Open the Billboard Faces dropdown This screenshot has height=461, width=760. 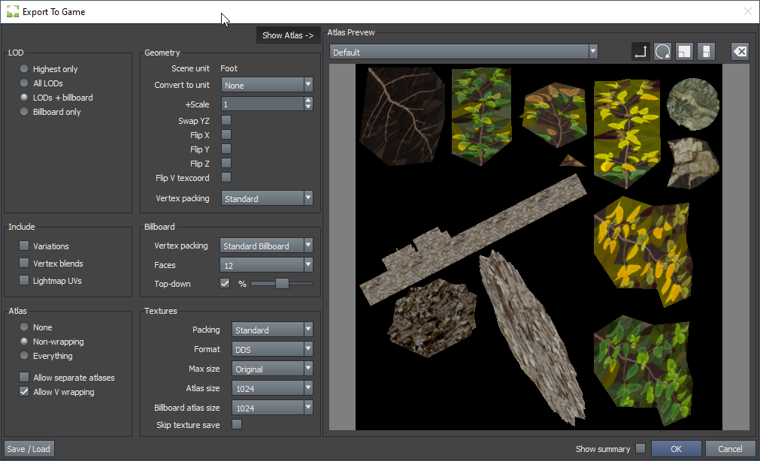pos(266,264)
